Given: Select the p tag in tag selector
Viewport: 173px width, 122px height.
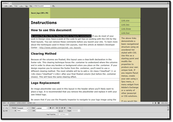Looking at the screenshot, I should [34, 103].
